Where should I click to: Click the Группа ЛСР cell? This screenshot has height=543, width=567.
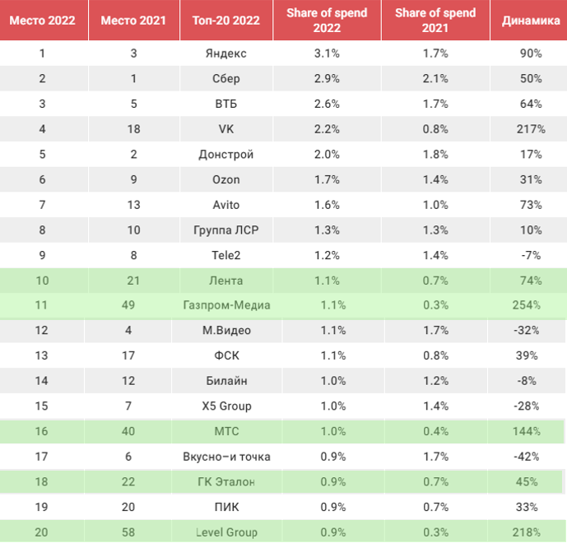(226, 230)
